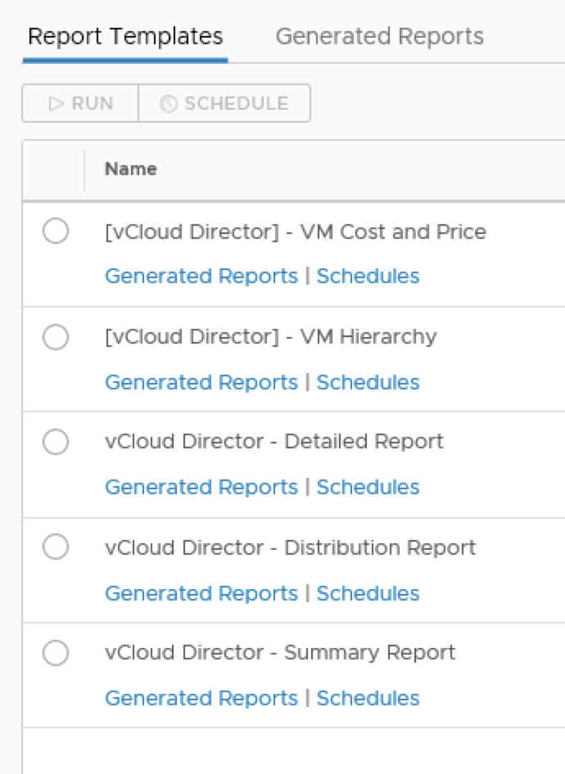Open Schedules link under VM Hierarchy
This screenshot has height=774, width=565.
pos(368,382)
